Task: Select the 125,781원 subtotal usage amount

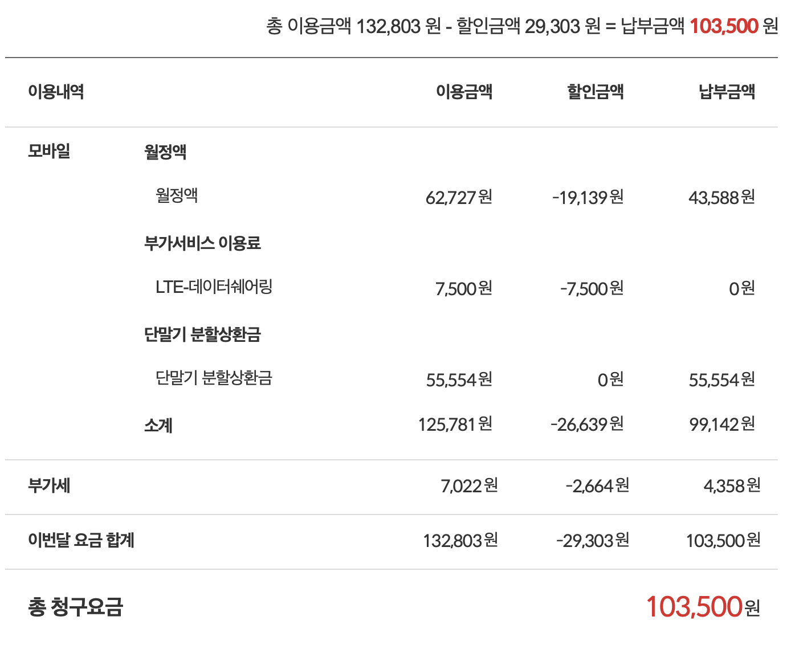Action: click(x=455, y=424)
